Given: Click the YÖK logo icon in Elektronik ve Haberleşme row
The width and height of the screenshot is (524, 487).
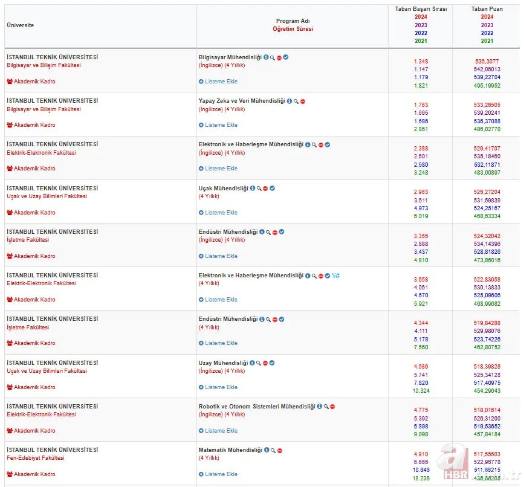Looking at the screenshot, I should [x=335, y=276].
